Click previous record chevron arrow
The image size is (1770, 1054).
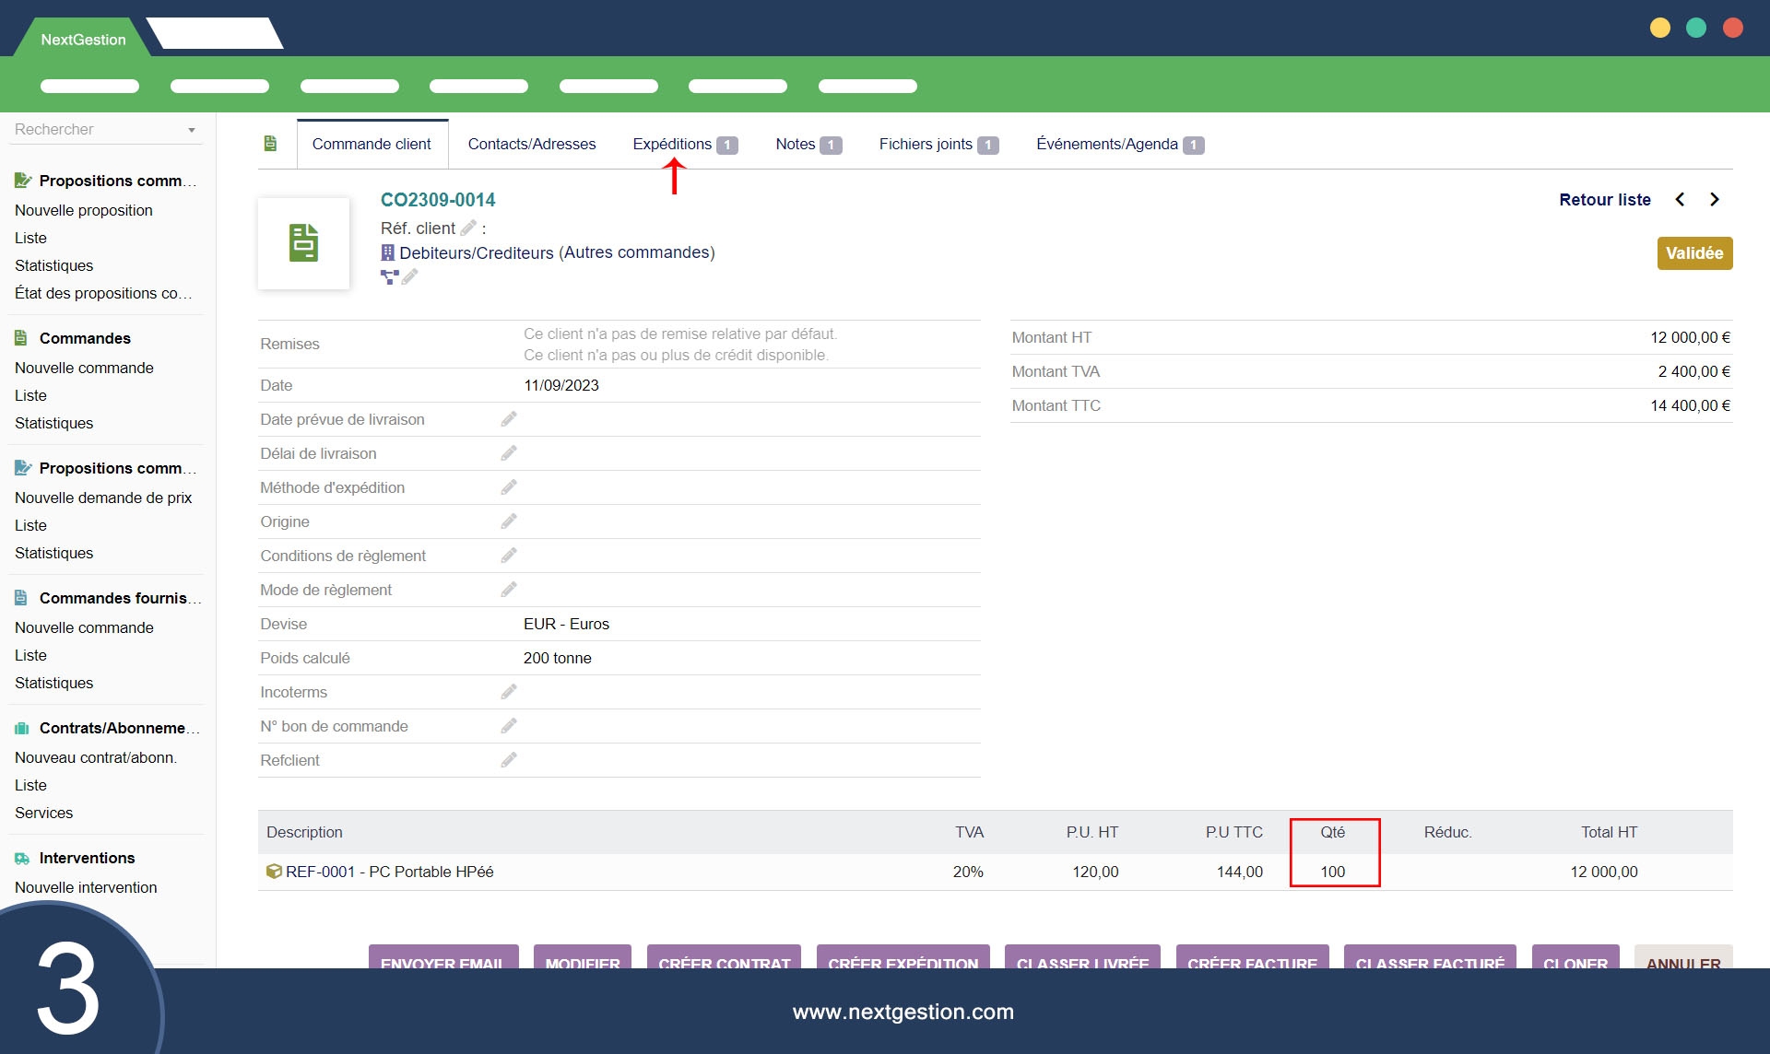click(1680, 200)
